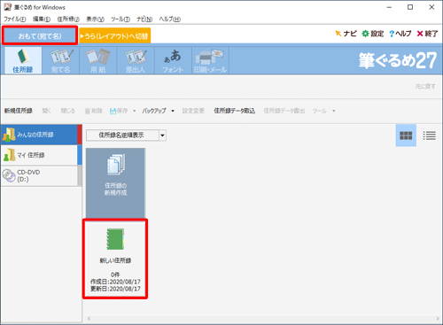Viewport: 443px width, 325px height.
Task: Click 住所録データ取込 import button
Action: click(x=235, y=111)
